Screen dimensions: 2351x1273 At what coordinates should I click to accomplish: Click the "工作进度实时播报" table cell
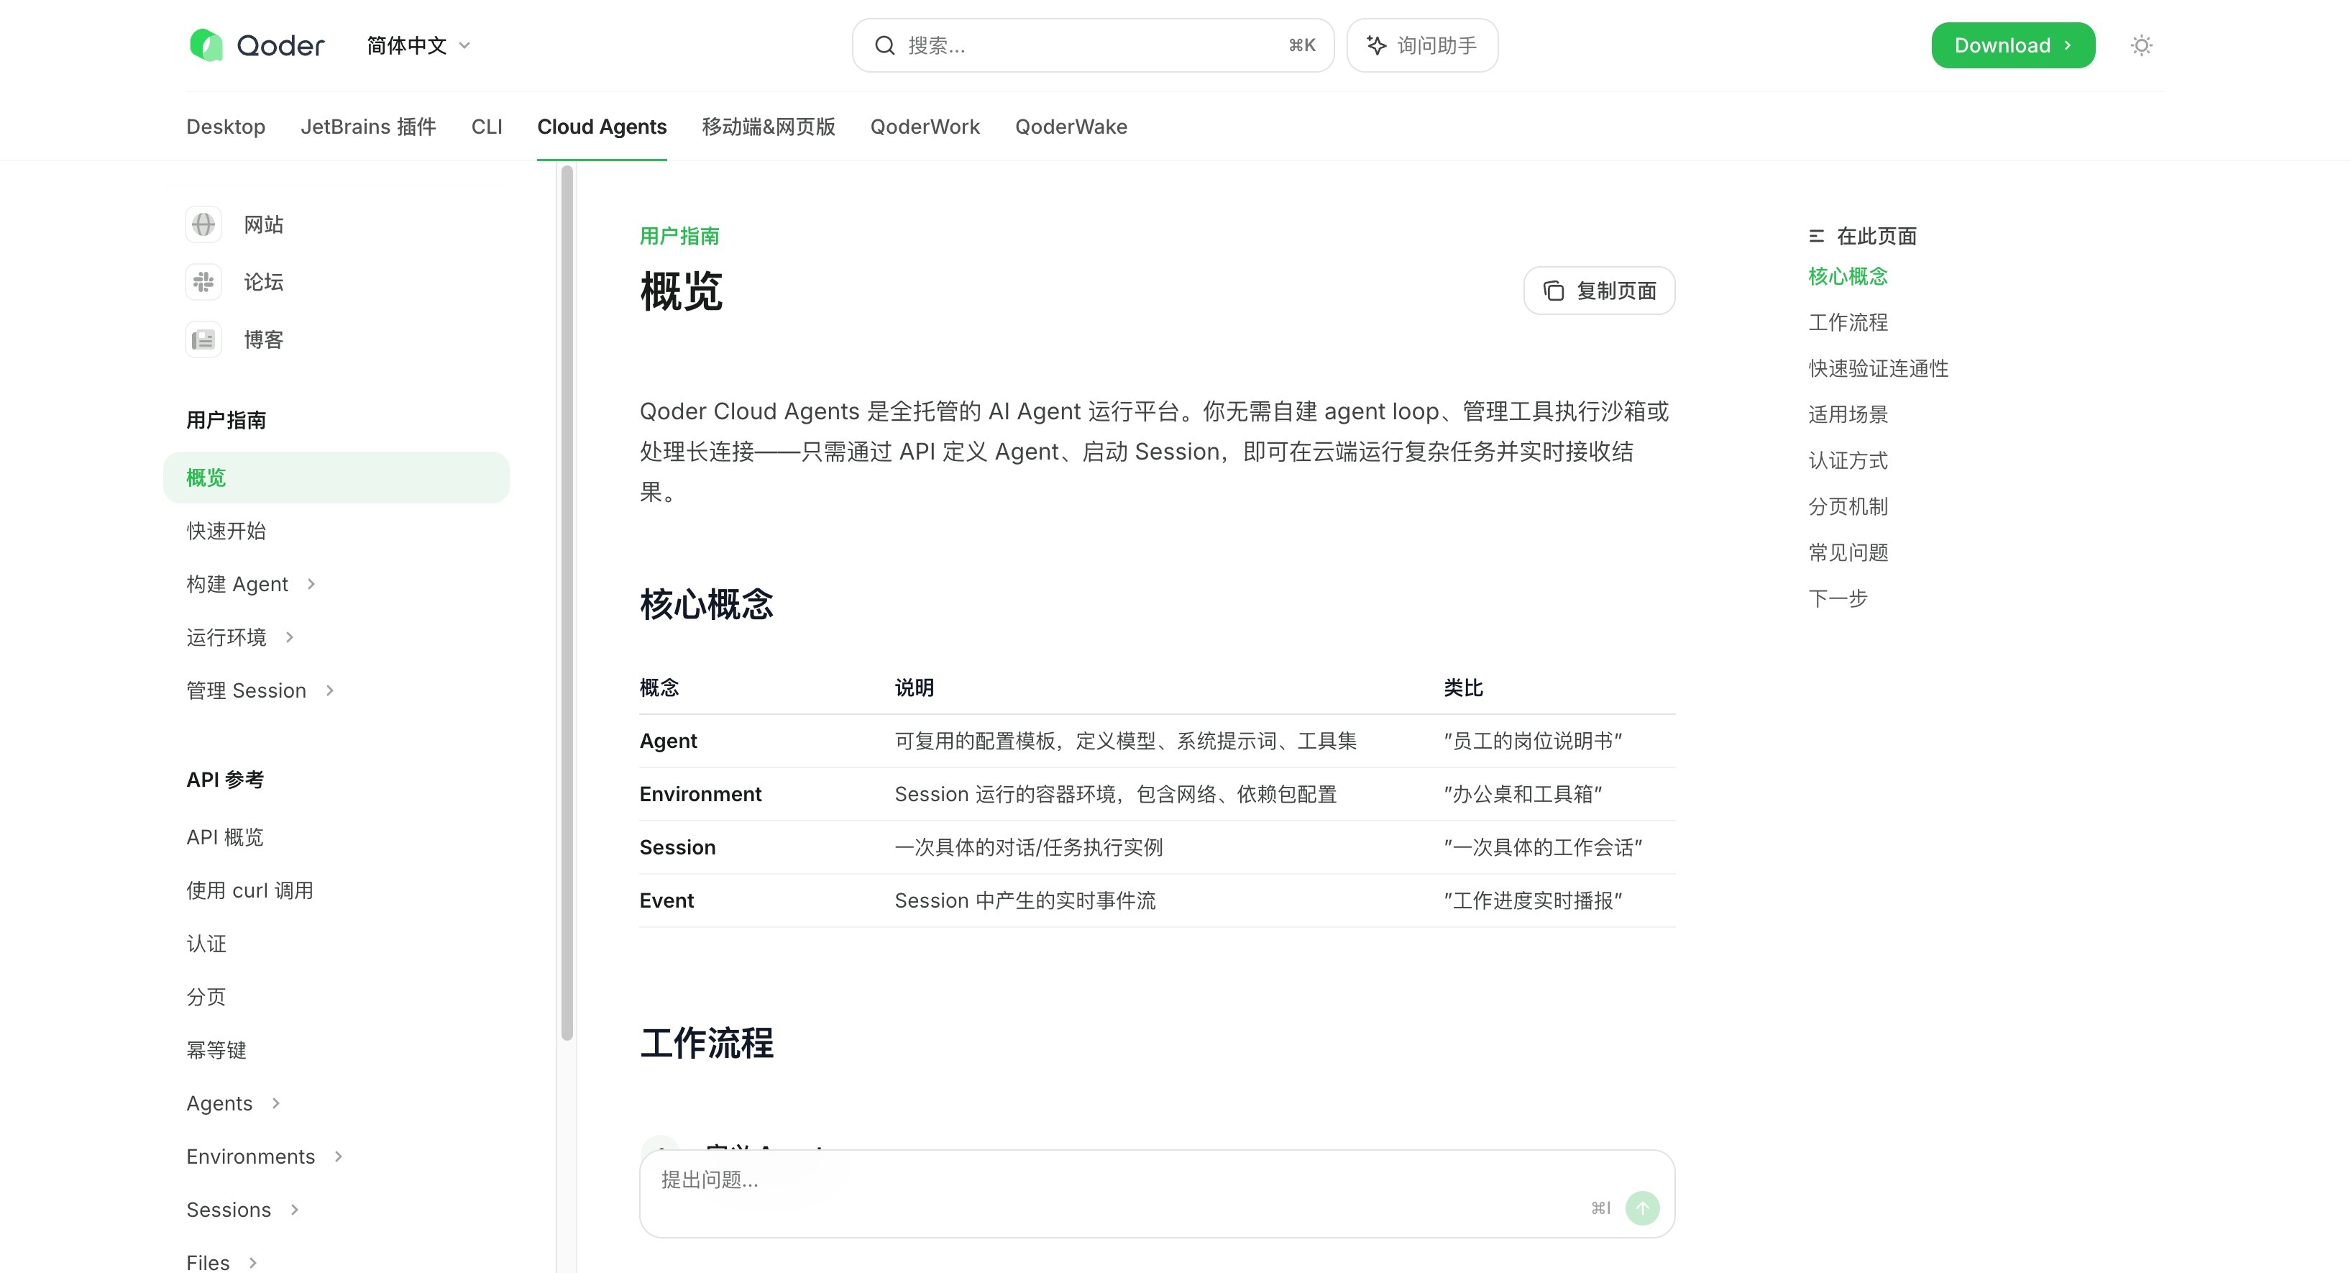coord(1532,900)
